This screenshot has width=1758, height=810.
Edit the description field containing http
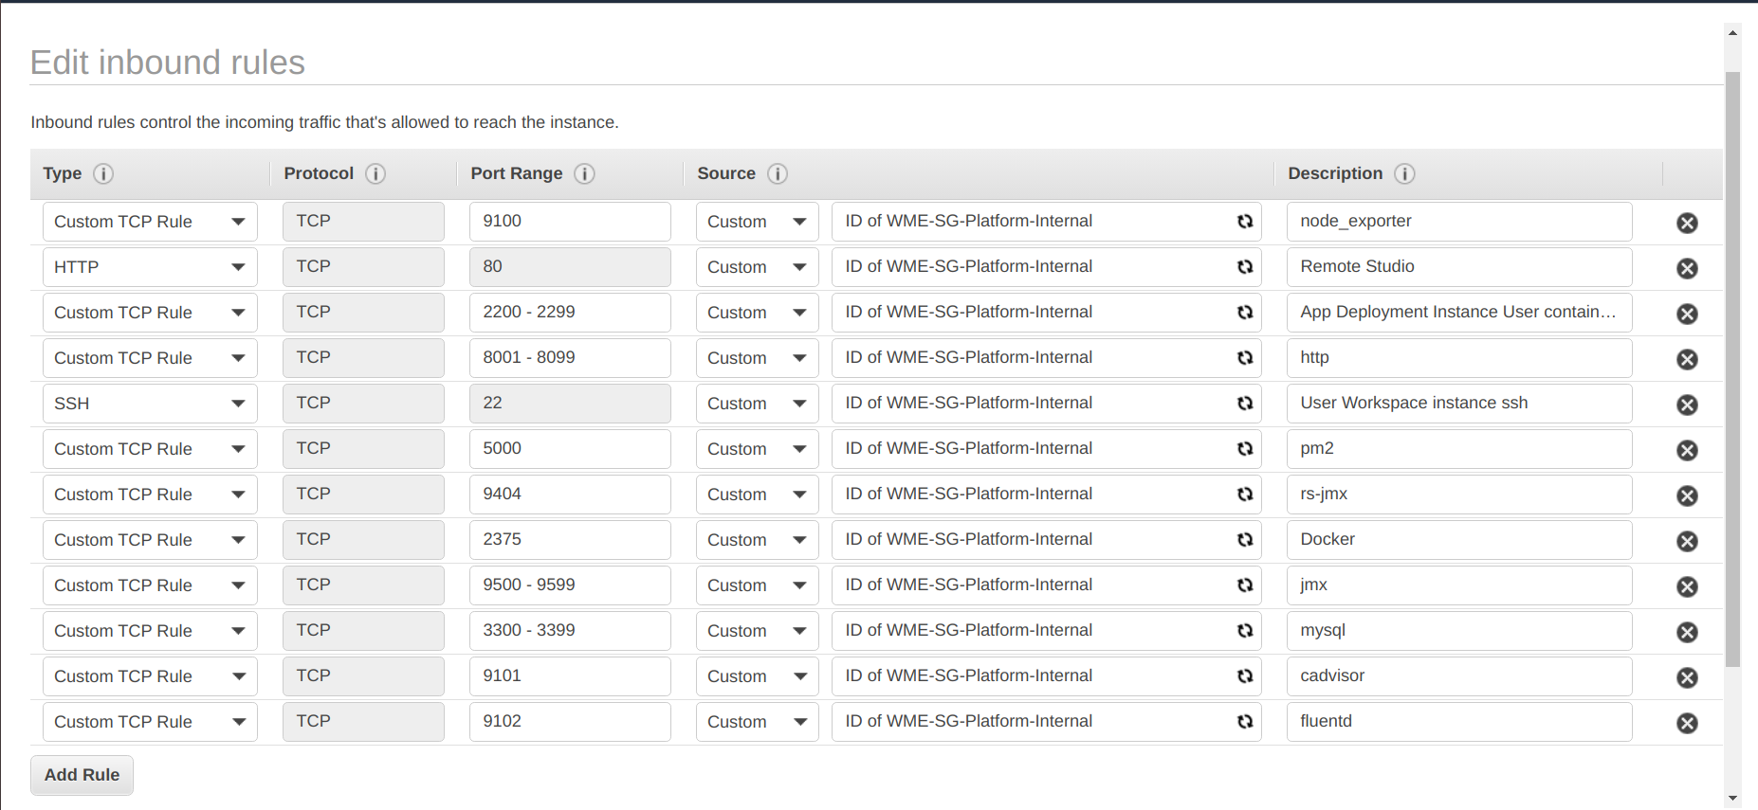click(1458, 358)
